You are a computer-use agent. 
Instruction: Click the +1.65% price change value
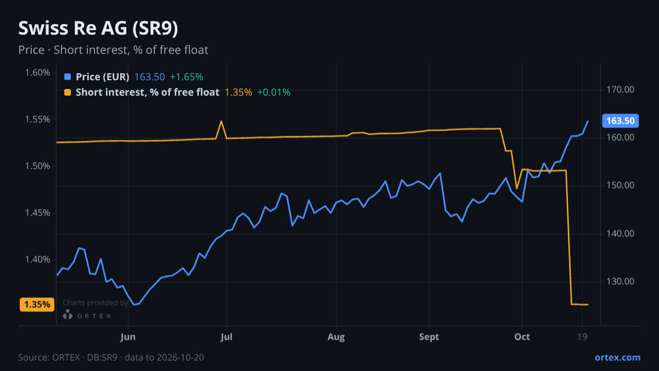tap(186, 77)
